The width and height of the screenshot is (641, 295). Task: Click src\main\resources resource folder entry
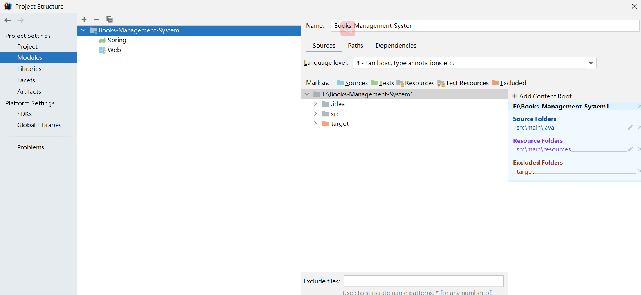point(544,149)
